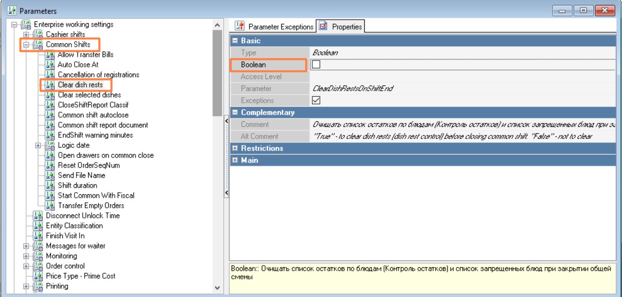Click the Cashier shifts group icon
This screenshot has width=622, height=297.
[38, 34]
